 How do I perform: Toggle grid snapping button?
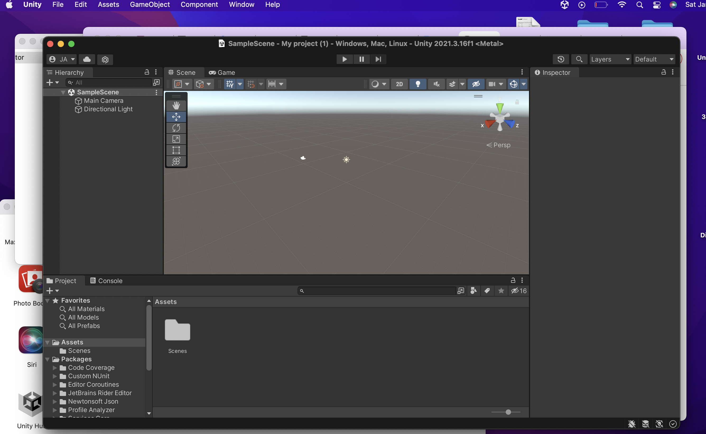click(251, 84)
